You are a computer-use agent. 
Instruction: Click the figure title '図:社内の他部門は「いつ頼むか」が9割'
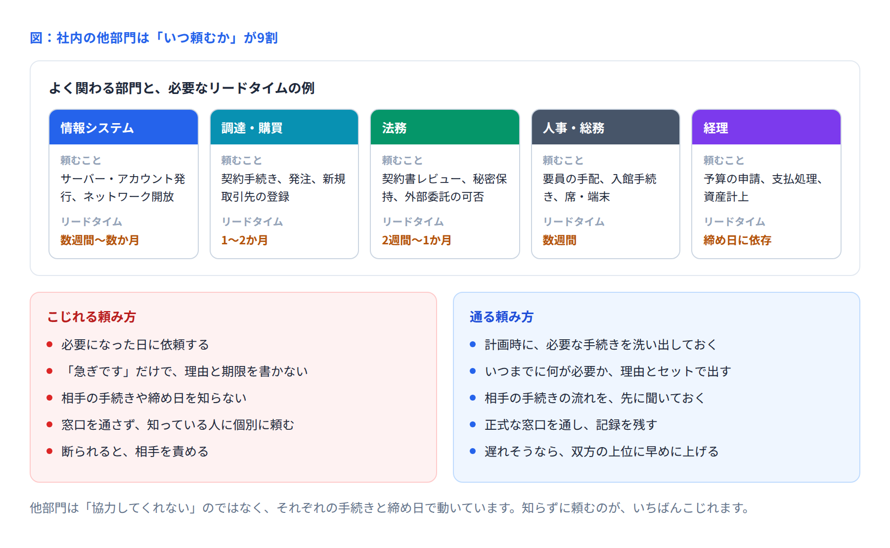(x=154, y=38)
